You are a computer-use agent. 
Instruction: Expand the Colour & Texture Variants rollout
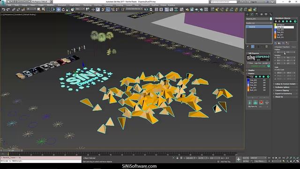285,84
